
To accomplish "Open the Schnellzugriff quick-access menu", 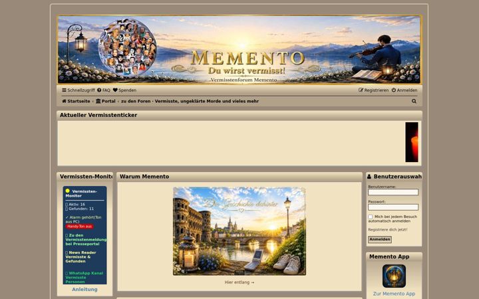I will [79, 90].
